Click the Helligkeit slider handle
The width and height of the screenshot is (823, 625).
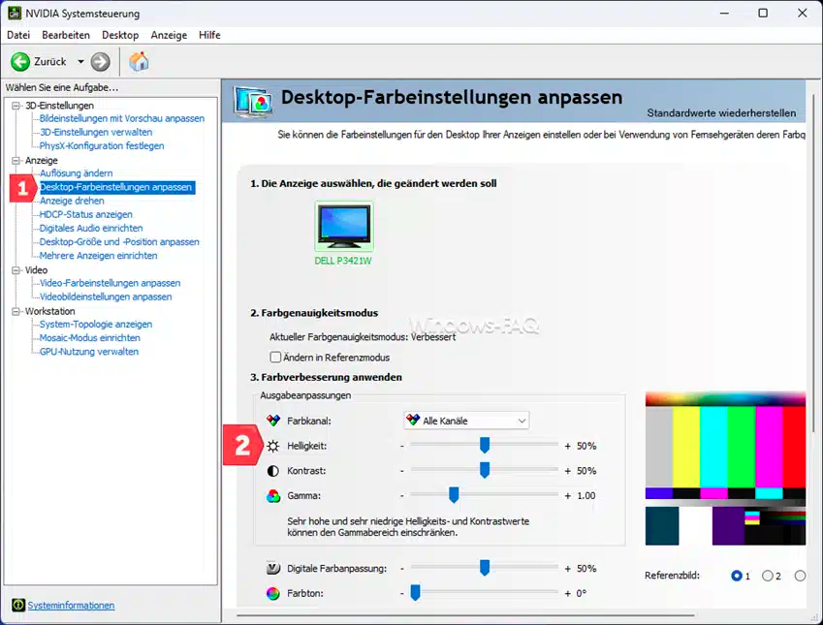point(485,445)
